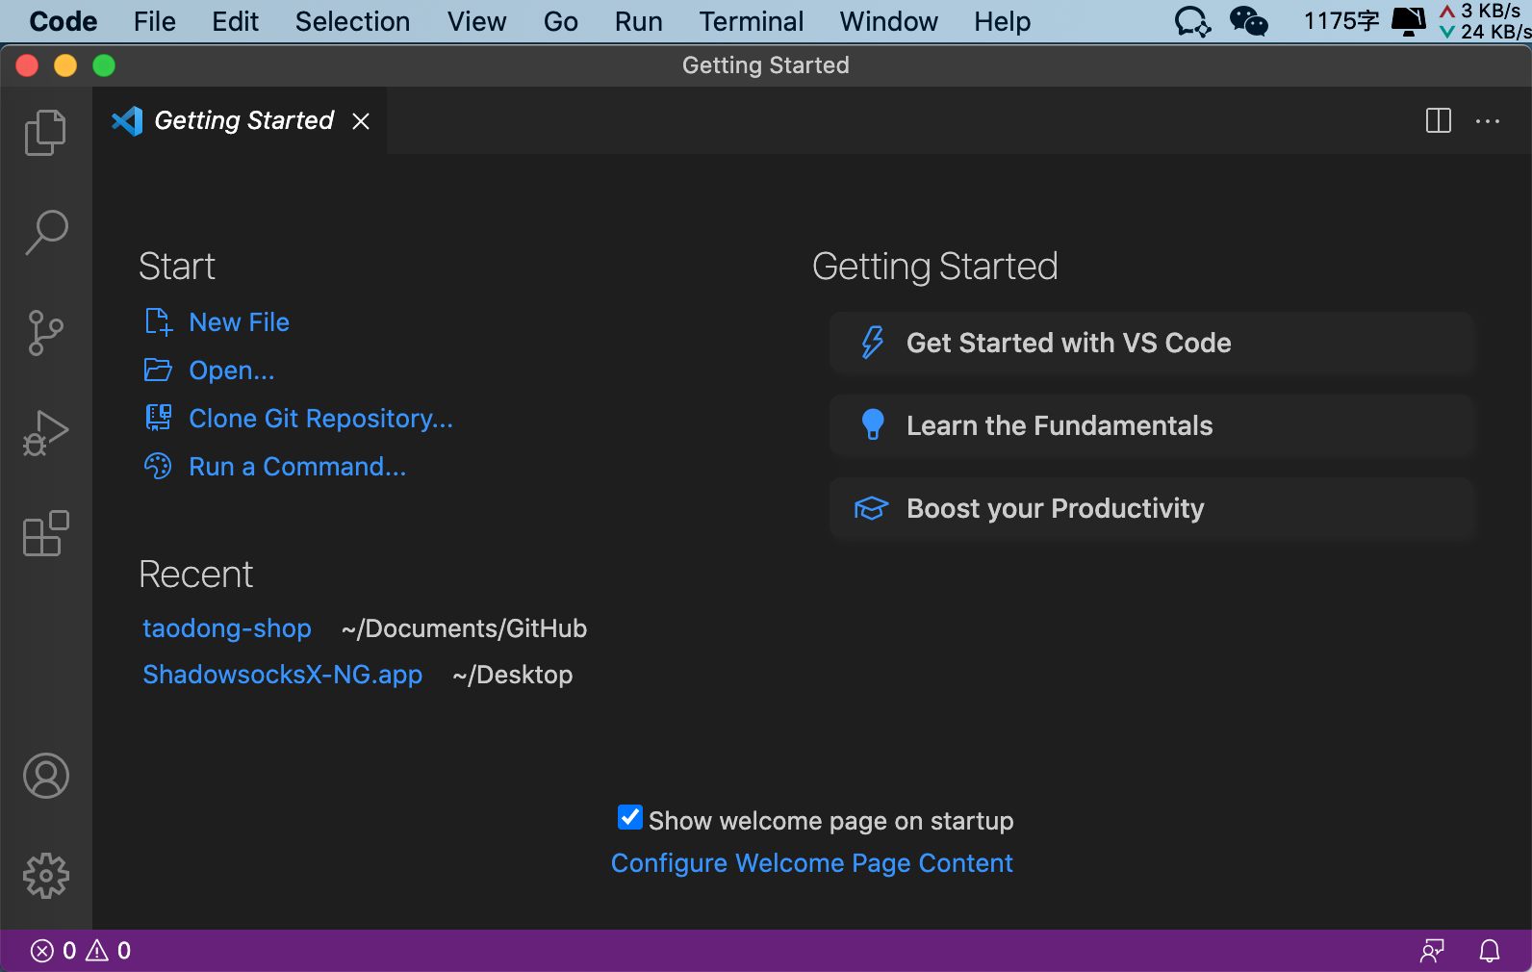The image size is (1532, 972).
Task: Click the ~/Documents/GitHub path text
Action: 464,628
